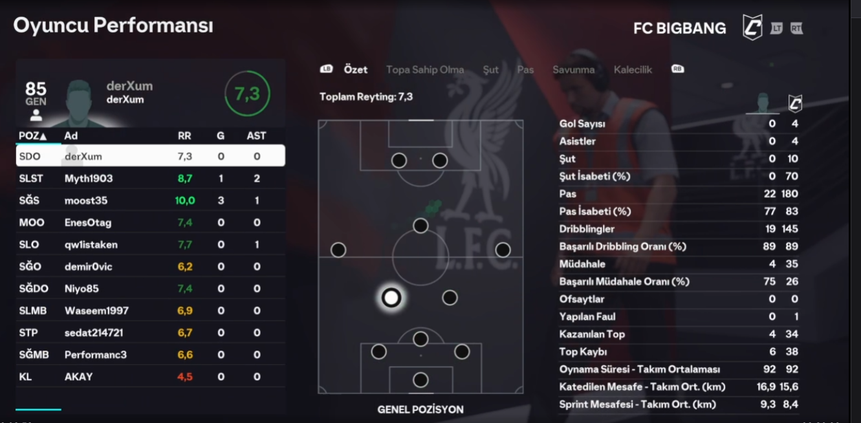Viewport: 861px width, 423px height.
Task: Sort players by RR column header
Action: [x=184, y=136]
